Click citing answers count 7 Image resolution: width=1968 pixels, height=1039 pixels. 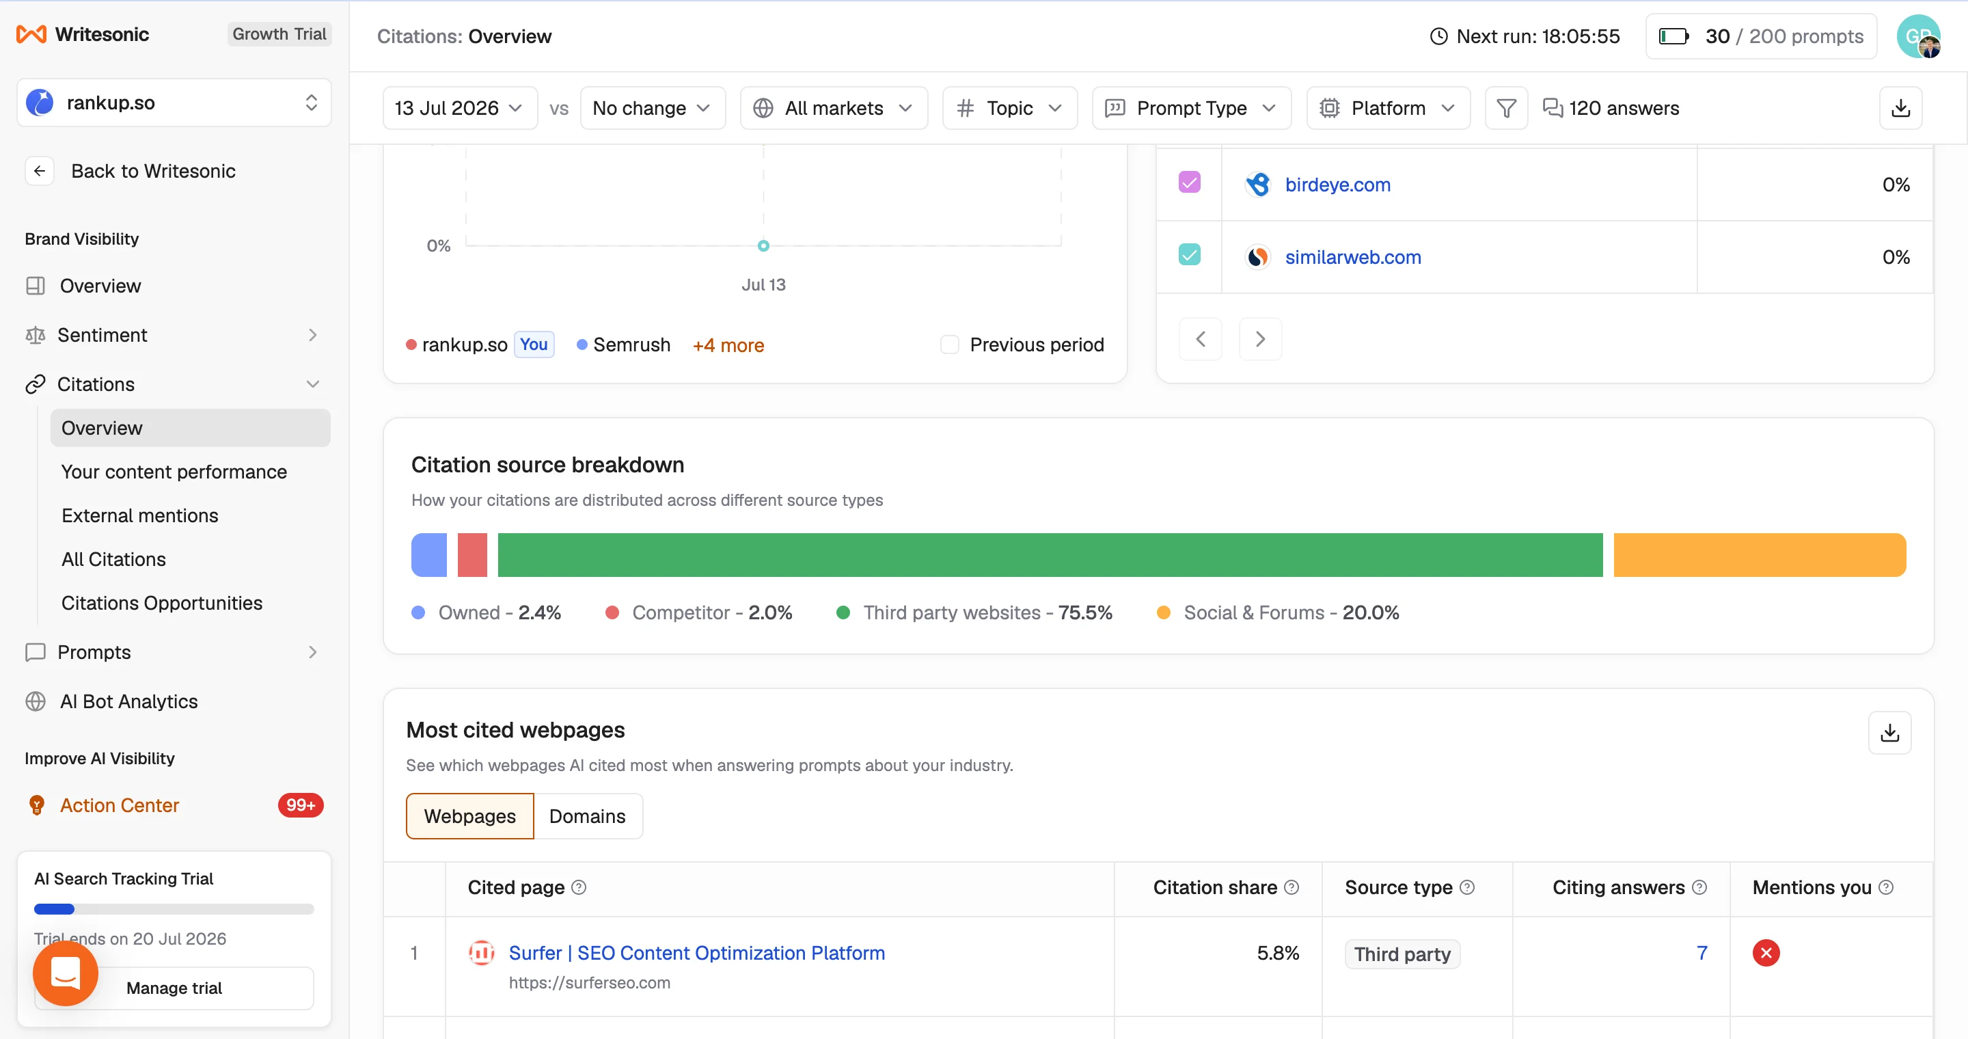(1701, 954)
